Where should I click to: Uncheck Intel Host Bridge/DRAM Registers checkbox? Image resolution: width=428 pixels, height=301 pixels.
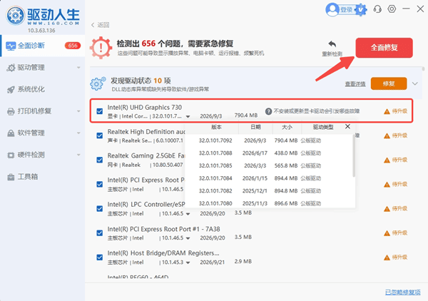click(x=100, y=257)
